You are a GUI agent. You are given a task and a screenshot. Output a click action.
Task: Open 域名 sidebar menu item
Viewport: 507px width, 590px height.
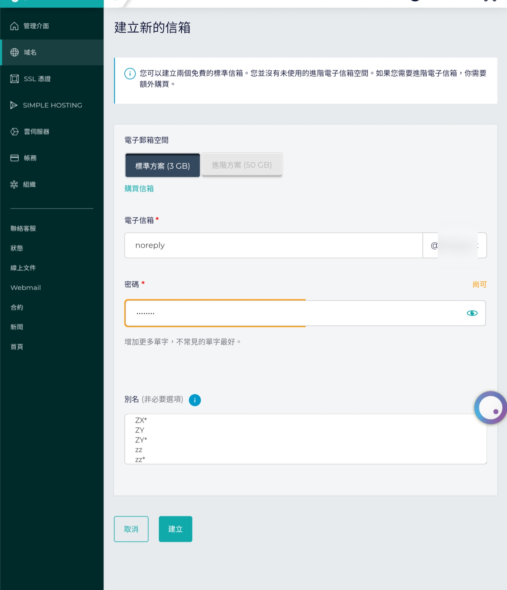click(x=52, y=52)
